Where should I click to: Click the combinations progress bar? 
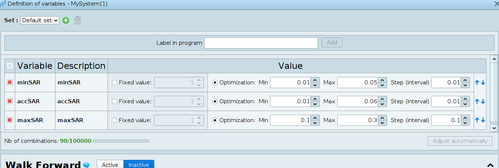[x=121, y=141]
